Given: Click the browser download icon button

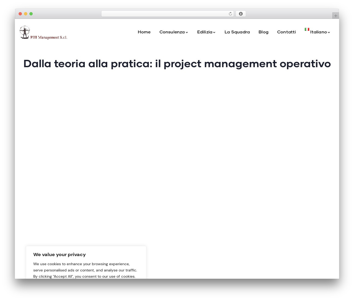Looking at the screenshot, I should click(241, 14).
